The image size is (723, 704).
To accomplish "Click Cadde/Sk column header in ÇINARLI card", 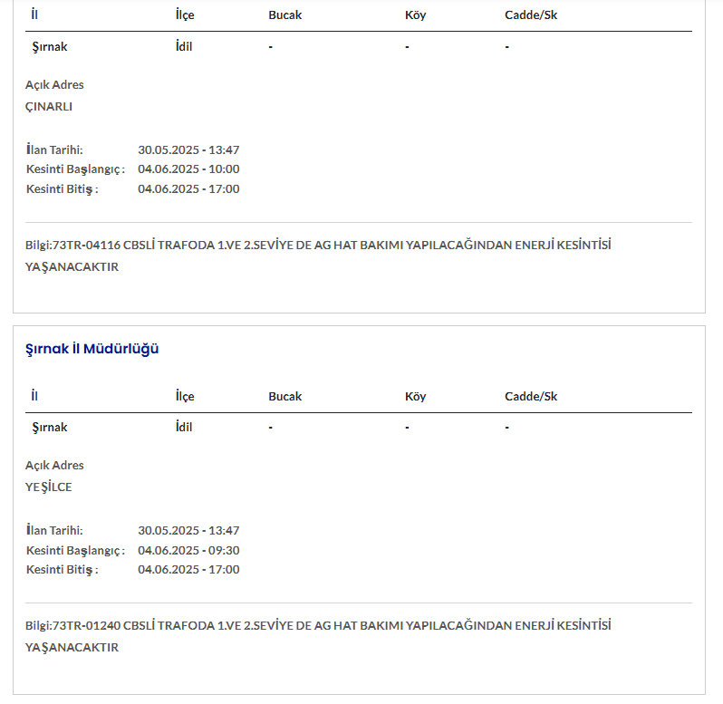I will 531,15.
